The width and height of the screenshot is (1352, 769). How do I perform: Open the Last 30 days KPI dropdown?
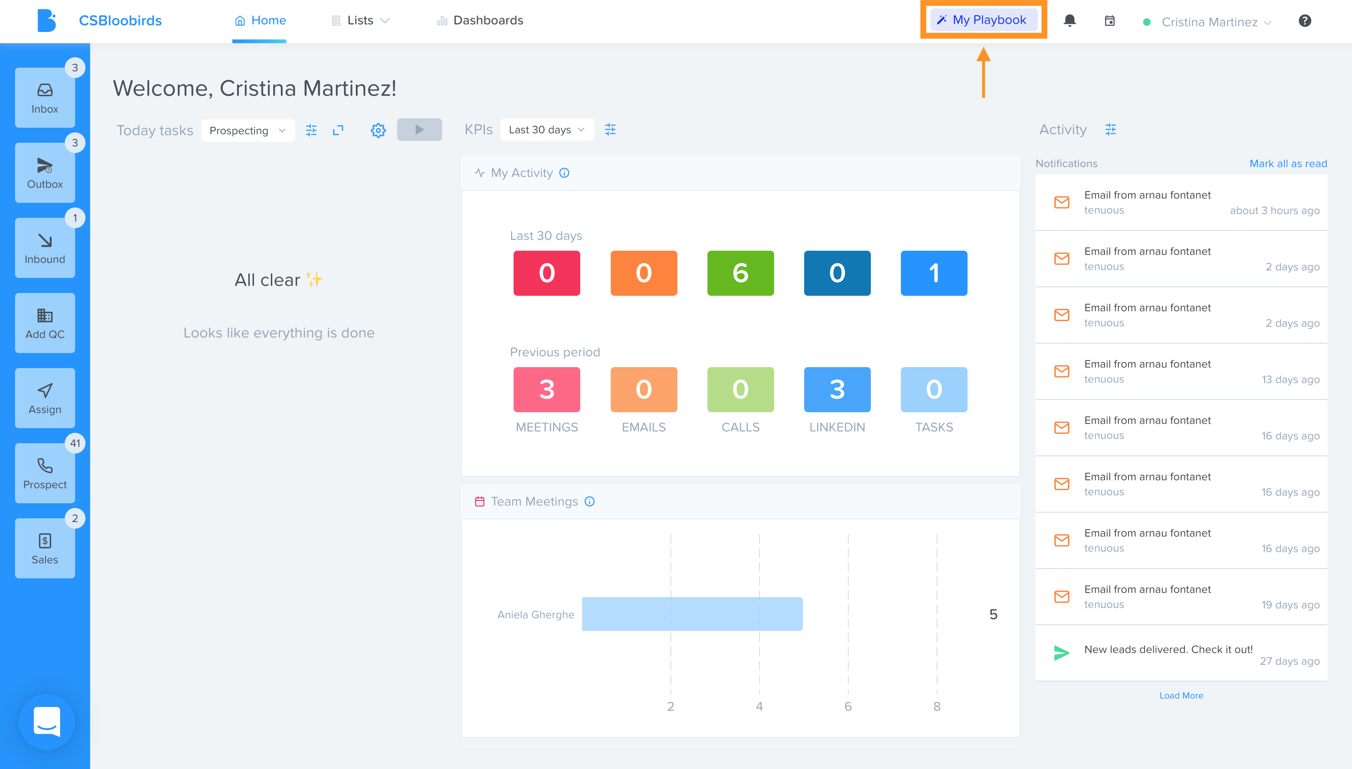tap(546, 130)
